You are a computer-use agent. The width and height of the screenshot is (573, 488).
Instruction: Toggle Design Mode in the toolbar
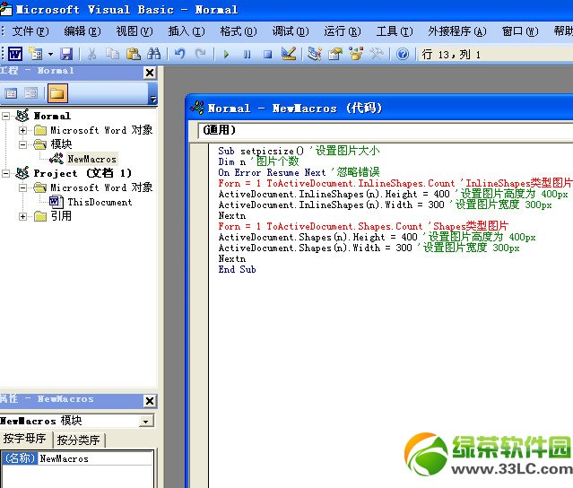(x=289, y=54)
